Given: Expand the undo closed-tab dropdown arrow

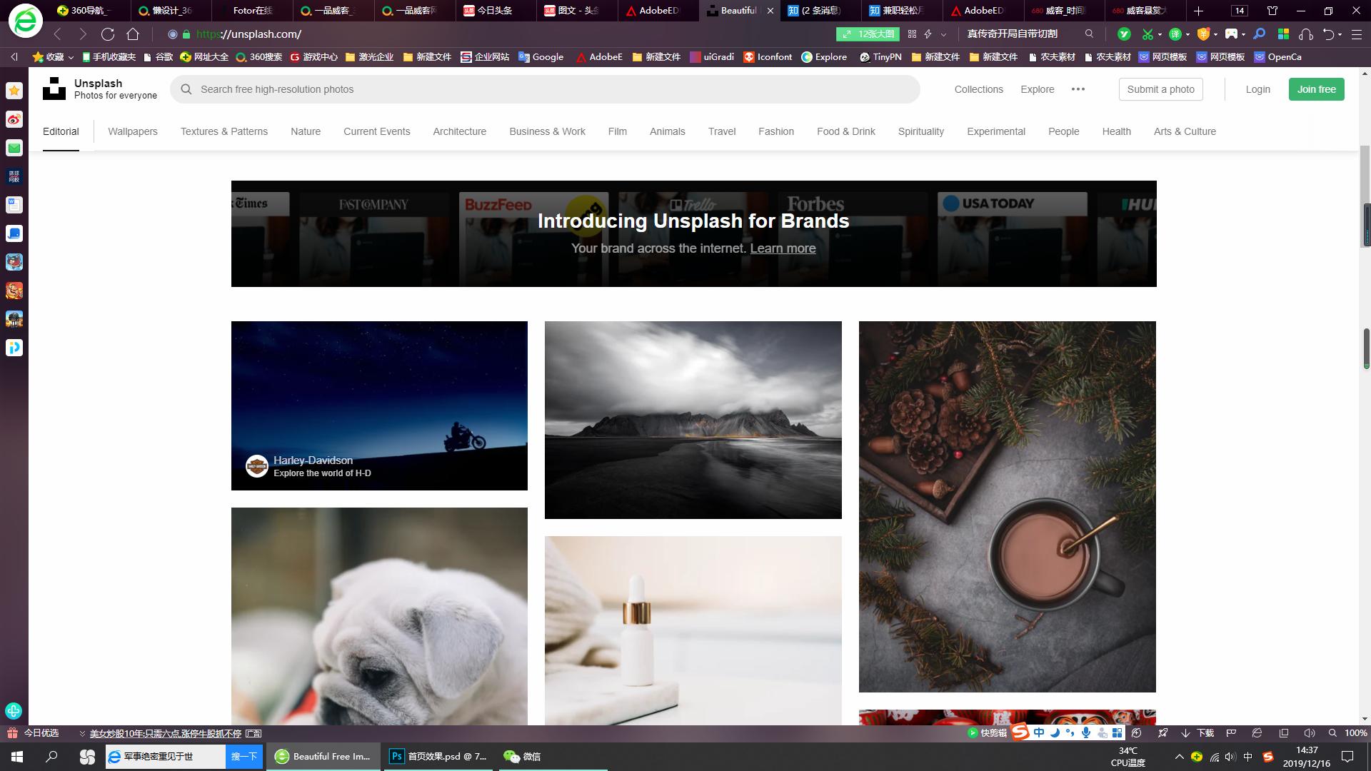Looking at the screenshot, I should tap(1340, 34).
